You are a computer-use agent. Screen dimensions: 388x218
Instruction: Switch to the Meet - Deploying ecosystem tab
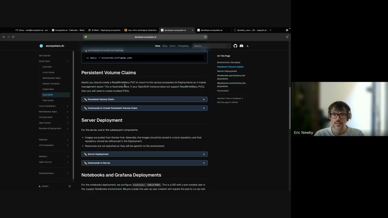(105, 30)
